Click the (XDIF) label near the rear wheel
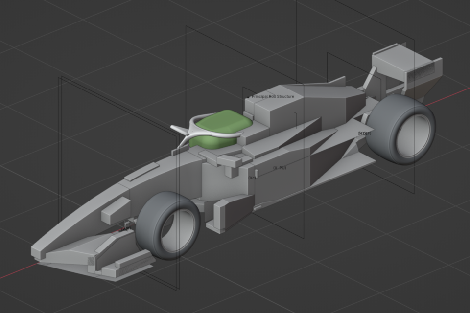This screenshot has height=313, width=470. pyautogui.click(x=364, y=133)
